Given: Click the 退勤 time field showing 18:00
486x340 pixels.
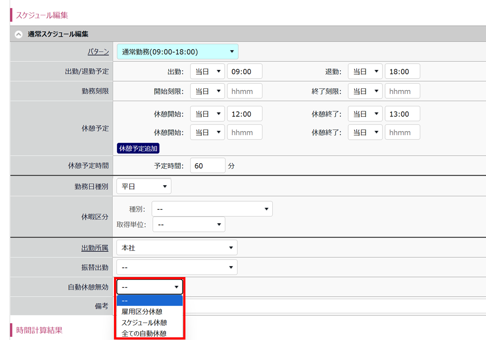Looking at the screenshot, I should 402,71.
